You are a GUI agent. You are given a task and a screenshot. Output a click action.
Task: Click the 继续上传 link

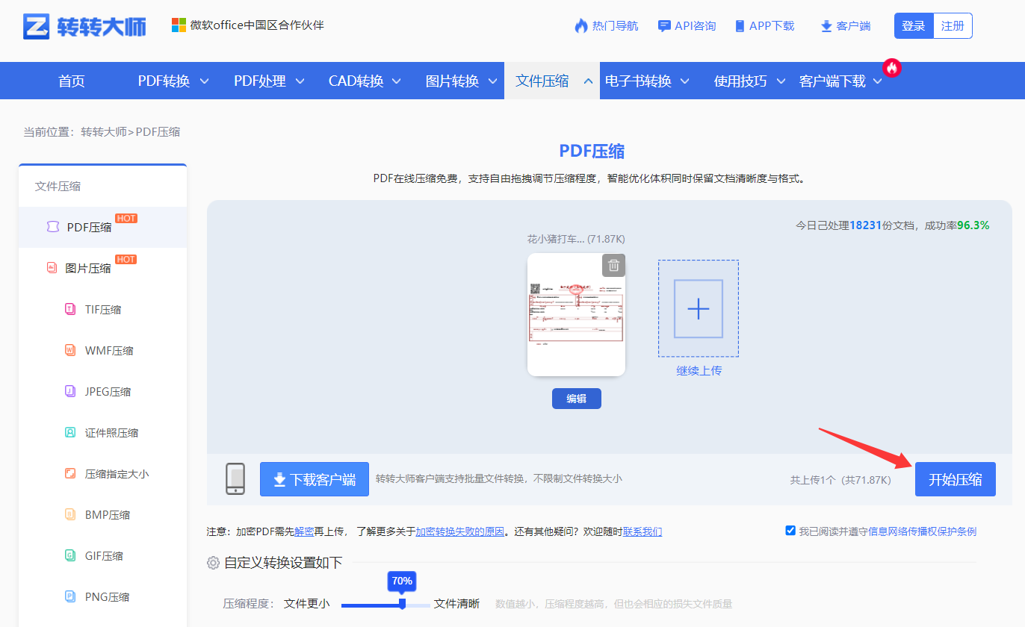tap(699, 370)
